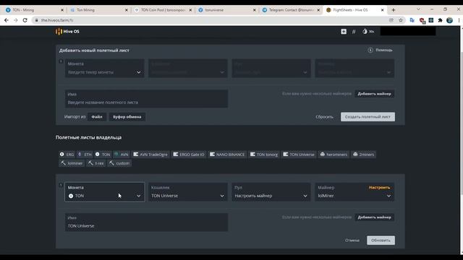Viewport: 463px width, 260px height.
Task: Filter by t-rex miner tag
Action: click(96, 163)
